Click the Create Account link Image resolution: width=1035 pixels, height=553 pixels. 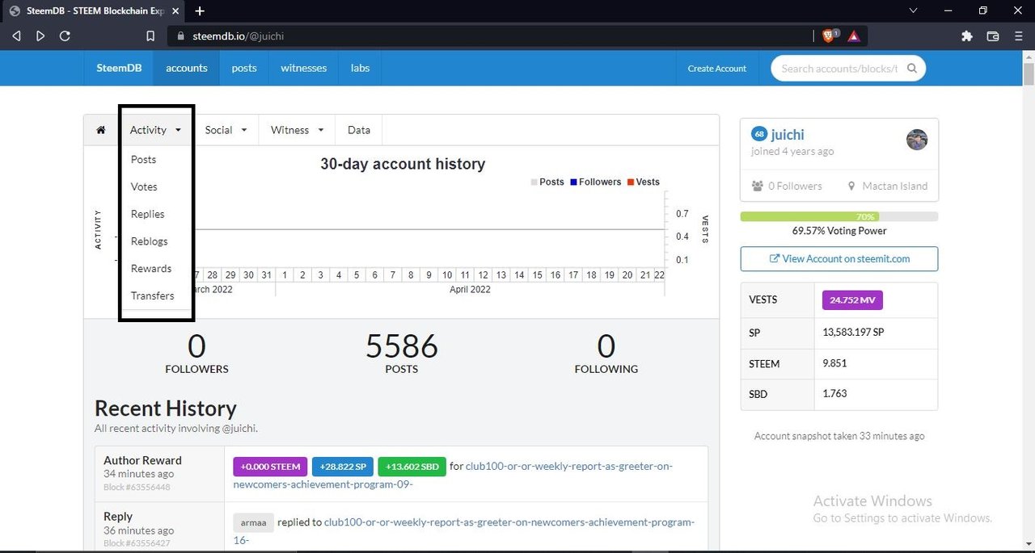[717, 69]
